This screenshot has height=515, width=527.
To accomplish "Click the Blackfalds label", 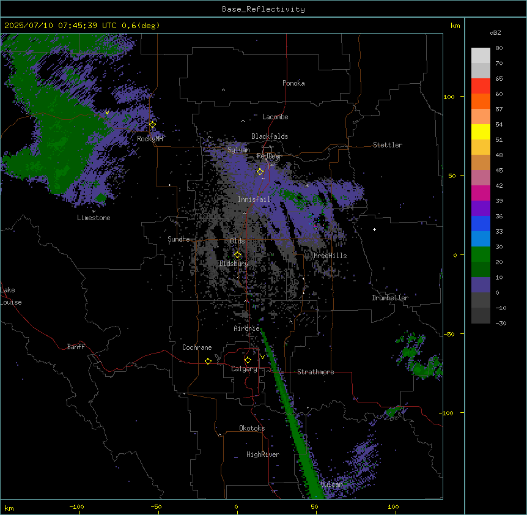I will [x=270, y=136].
